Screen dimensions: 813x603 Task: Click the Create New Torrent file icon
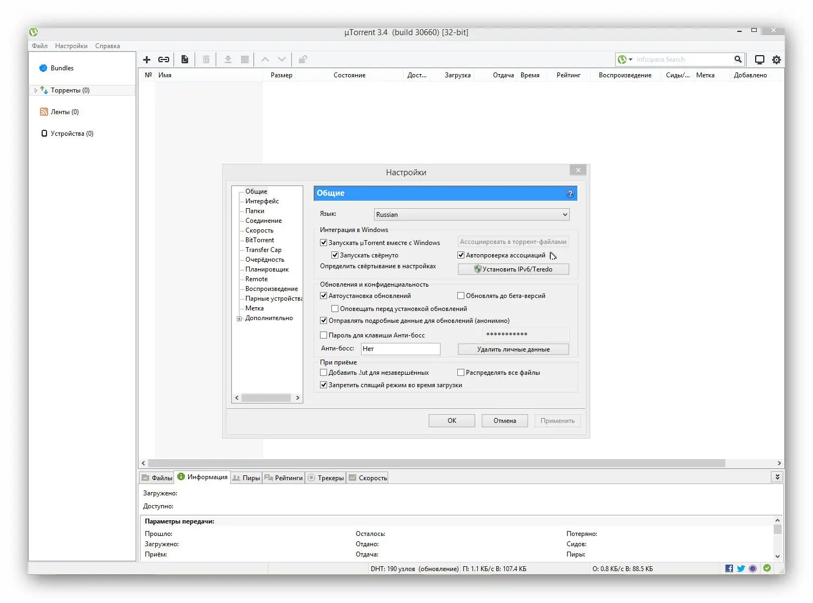click(185, 59)
